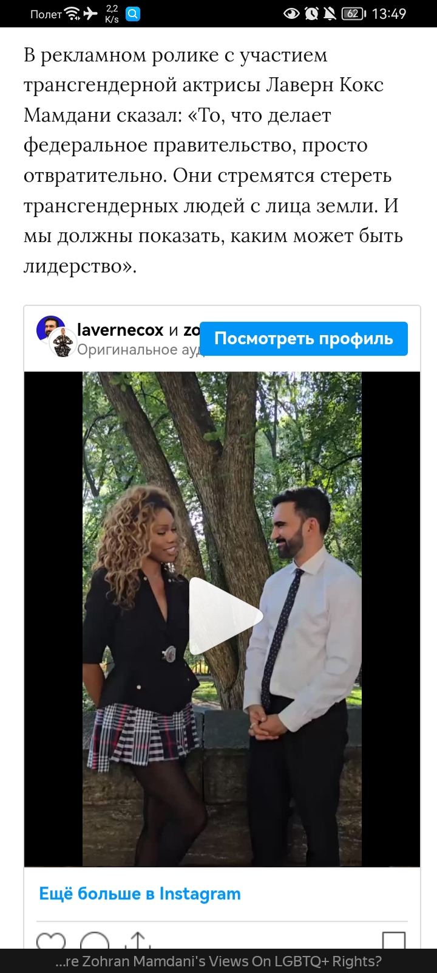Tap the battery level indicator
The width and height of the screenshot is (437, 973).
point(354,13)
